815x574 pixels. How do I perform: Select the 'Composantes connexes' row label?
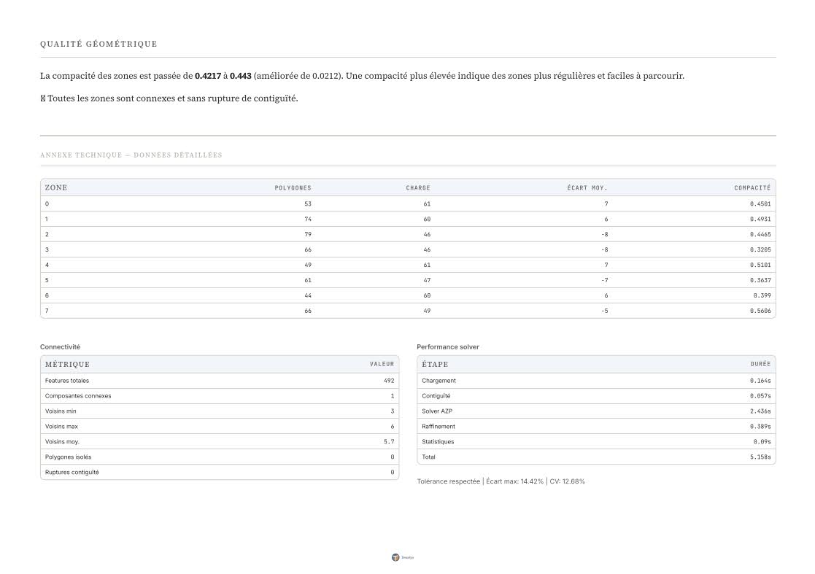pyautogui.click(x=78, y=396)
